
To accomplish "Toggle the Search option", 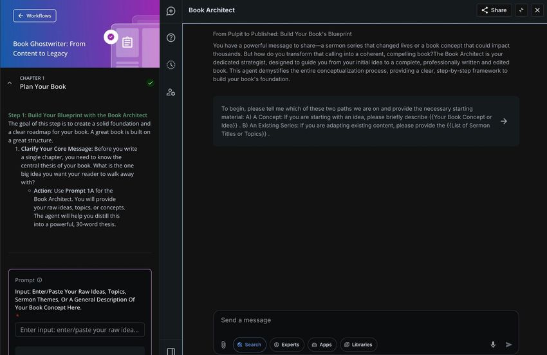I will click(x=250, y=345).
